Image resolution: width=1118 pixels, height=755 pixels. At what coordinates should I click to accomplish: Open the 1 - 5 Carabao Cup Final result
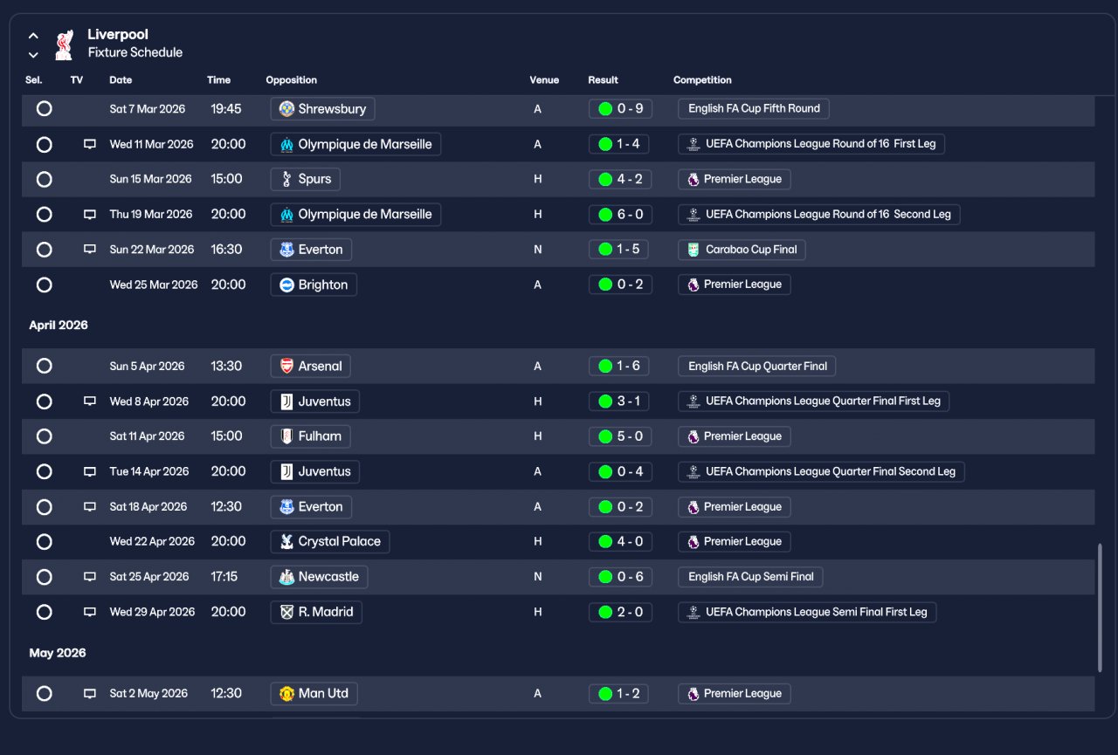tap(620, 250)
